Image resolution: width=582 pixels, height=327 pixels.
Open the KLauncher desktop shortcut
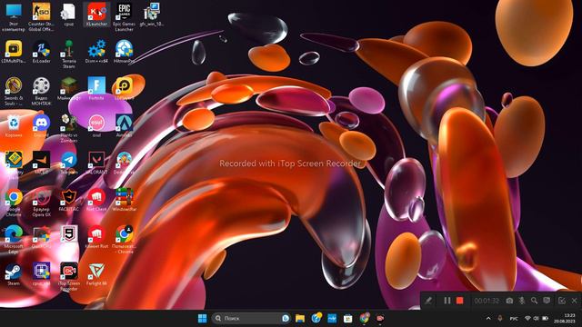96,15
